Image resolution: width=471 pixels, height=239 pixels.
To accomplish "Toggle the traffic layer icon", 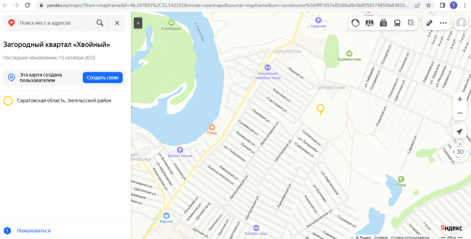I will pos(356,23).
